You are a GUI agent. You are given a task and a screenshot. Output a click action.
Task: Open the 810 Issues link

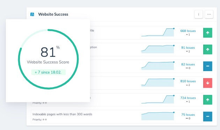[x=188, y=81]
